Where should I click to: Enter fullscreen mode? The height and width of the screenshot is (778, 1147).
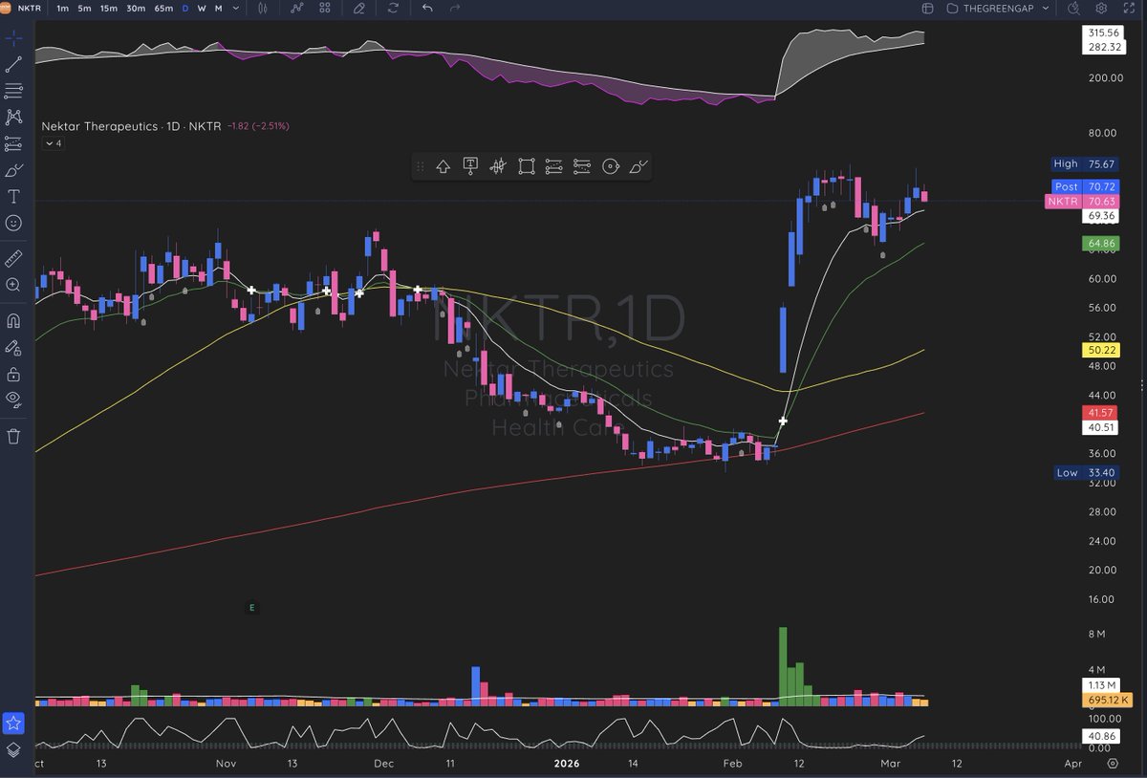1128,8
